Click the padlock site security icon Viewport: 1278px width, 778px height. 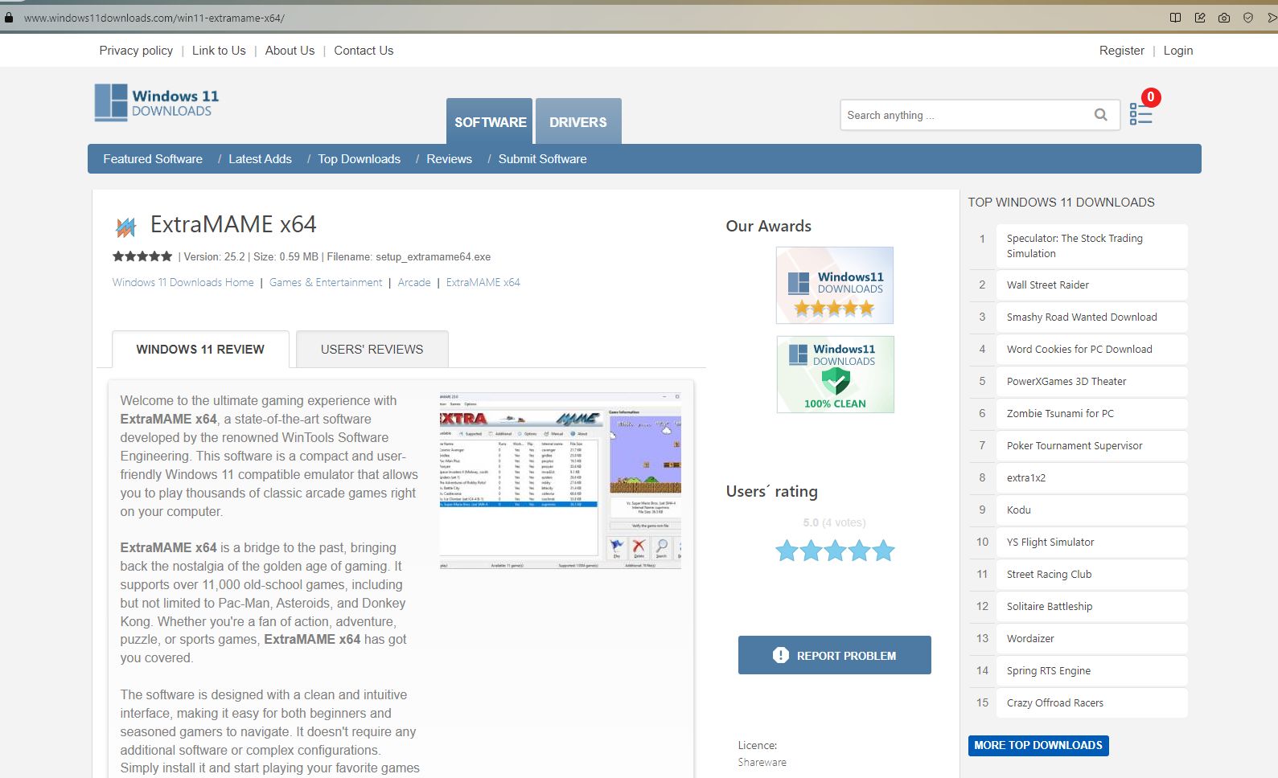tap(9, 17)
